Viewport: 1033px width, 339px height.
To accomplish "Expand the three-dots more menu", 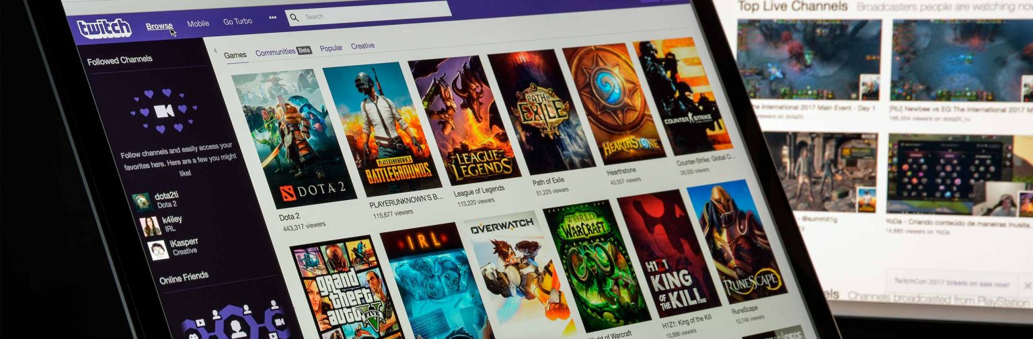I will pos(272,17).
